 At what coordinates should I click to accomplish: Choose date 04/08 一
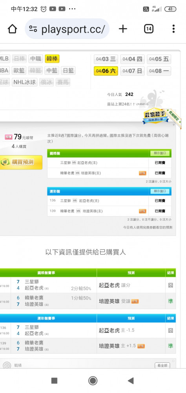[x=159, y=71]
